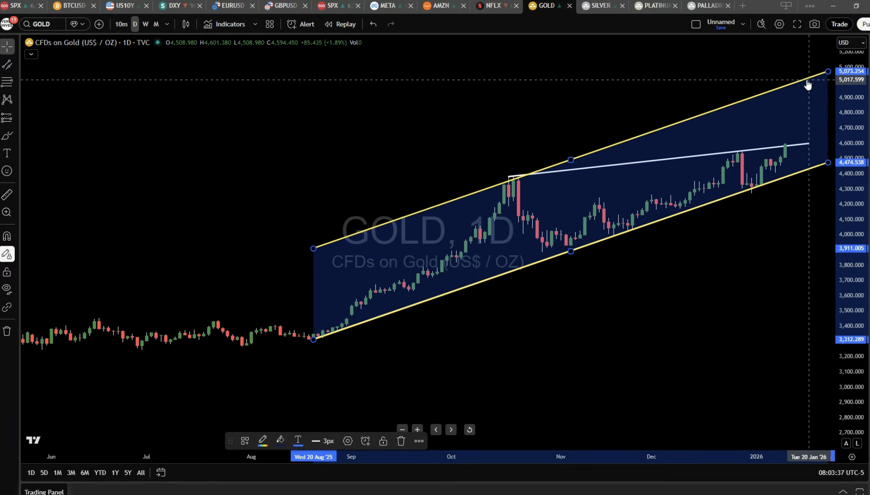Open the USD currency dropdown
Screen dimensions: 870x495
(851, 42)
